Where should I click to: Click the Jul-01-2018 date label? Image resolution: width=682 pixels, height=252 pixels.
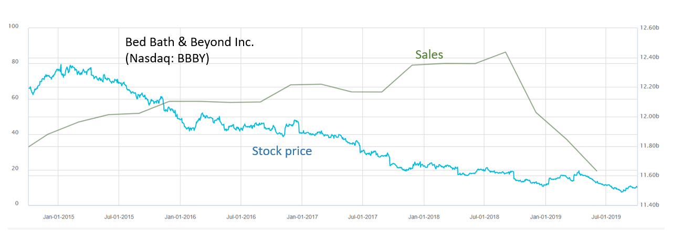pos(485,216)
